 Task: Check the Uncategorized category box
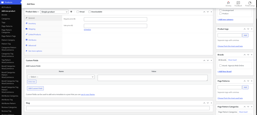click(220, 10)
